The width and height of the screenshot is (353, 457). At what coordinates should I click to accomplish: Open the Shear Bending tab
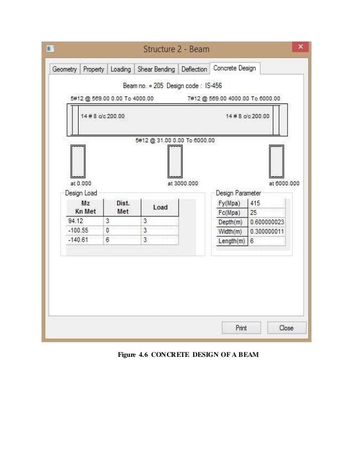coord(156,69)
